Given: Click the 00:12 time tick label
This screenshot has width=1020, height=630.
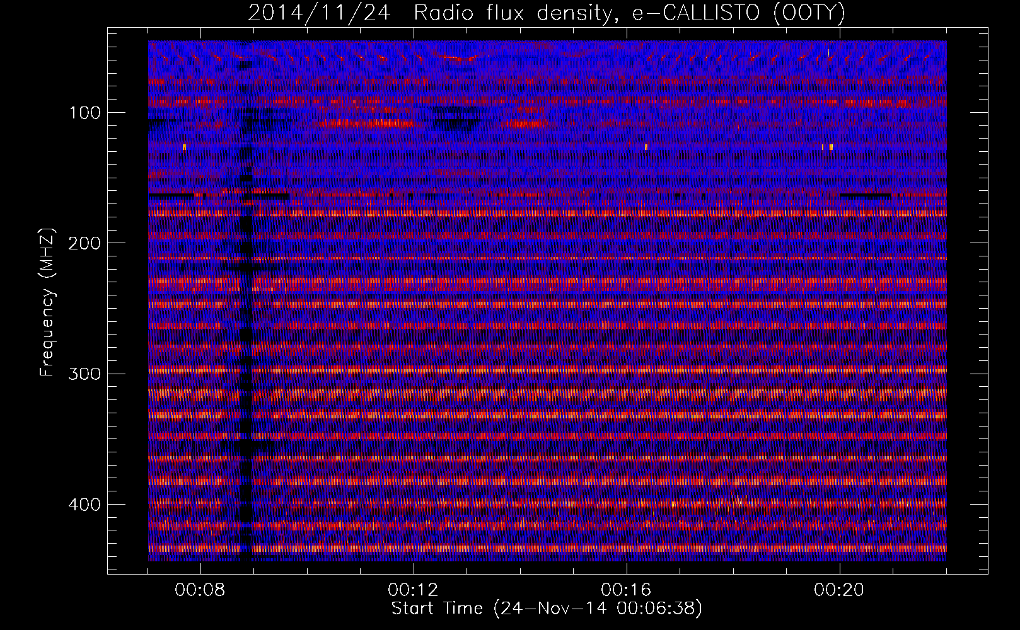Looking at the screenshot, I should (413, 590).
